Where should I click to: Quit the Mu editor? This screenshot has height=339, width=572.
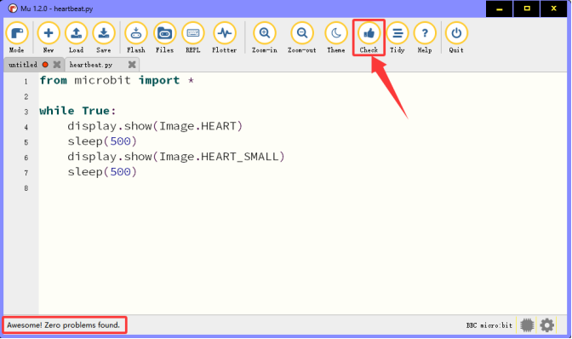(456, 37)
